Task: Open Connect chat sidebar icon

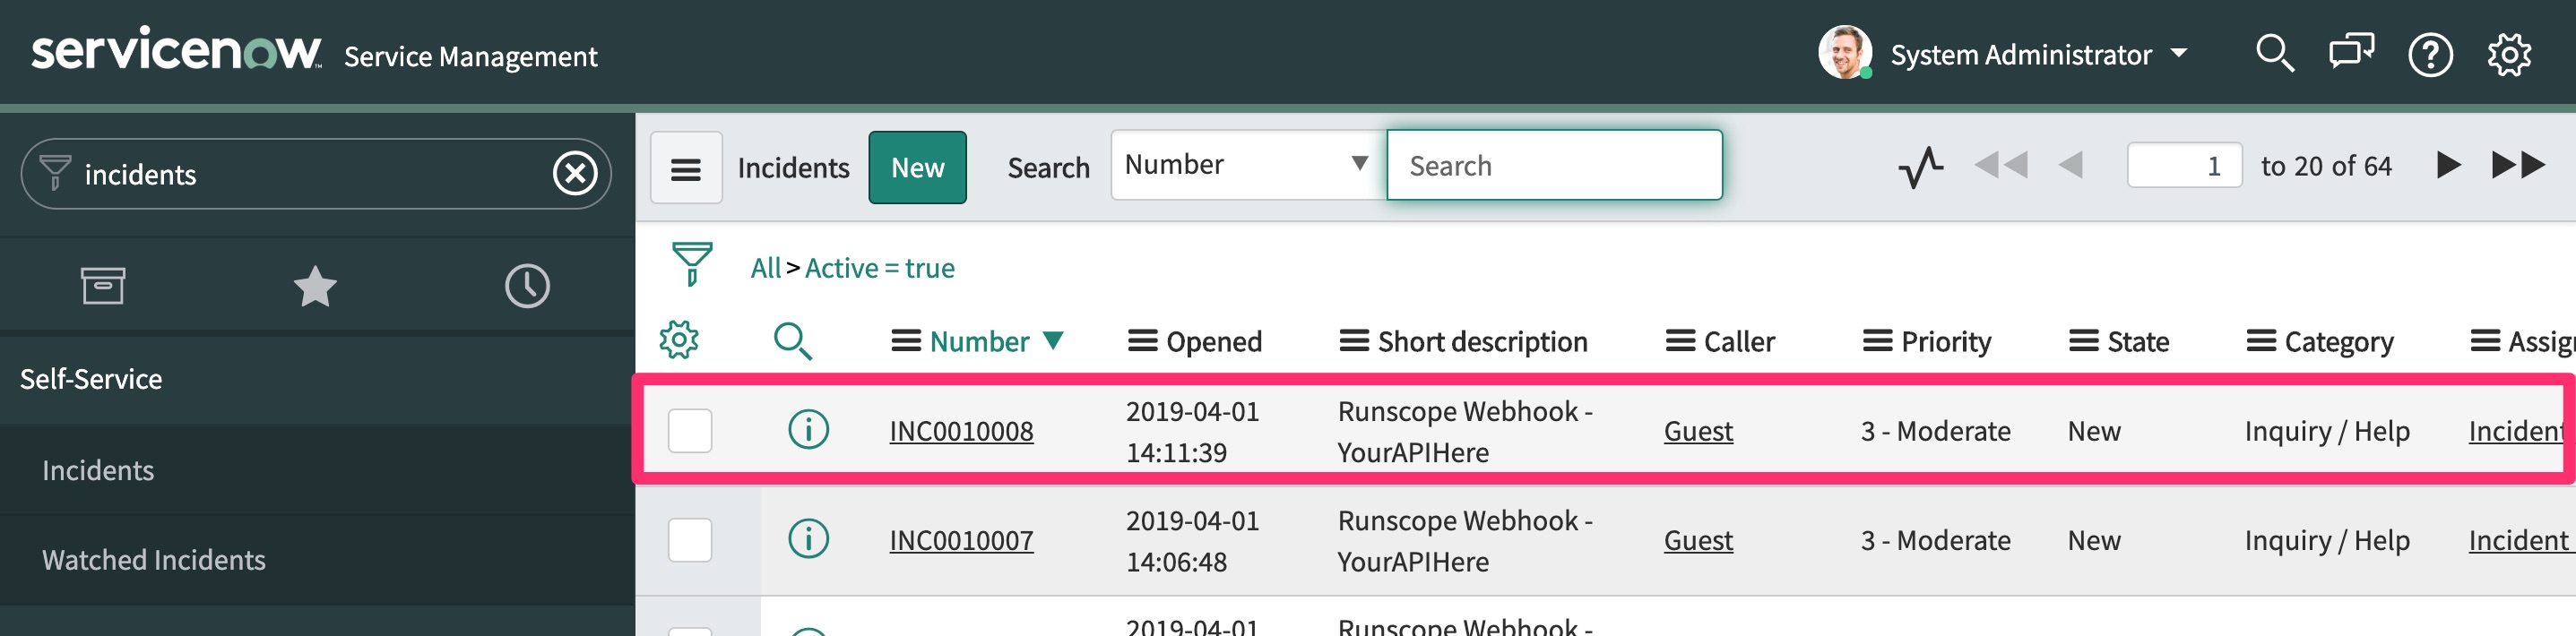Action: [2351, 53]
